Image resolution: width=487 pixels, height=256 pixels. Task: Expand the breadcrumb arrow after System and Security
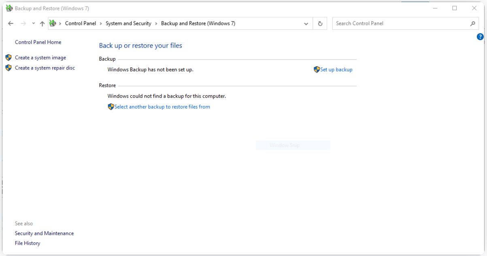tap(156, 23)
